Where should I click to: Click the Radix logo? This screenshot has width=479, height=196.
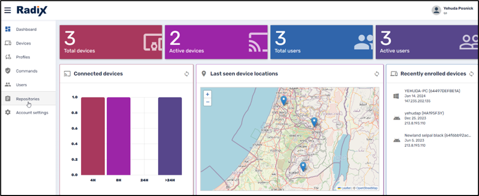(32, 10)
